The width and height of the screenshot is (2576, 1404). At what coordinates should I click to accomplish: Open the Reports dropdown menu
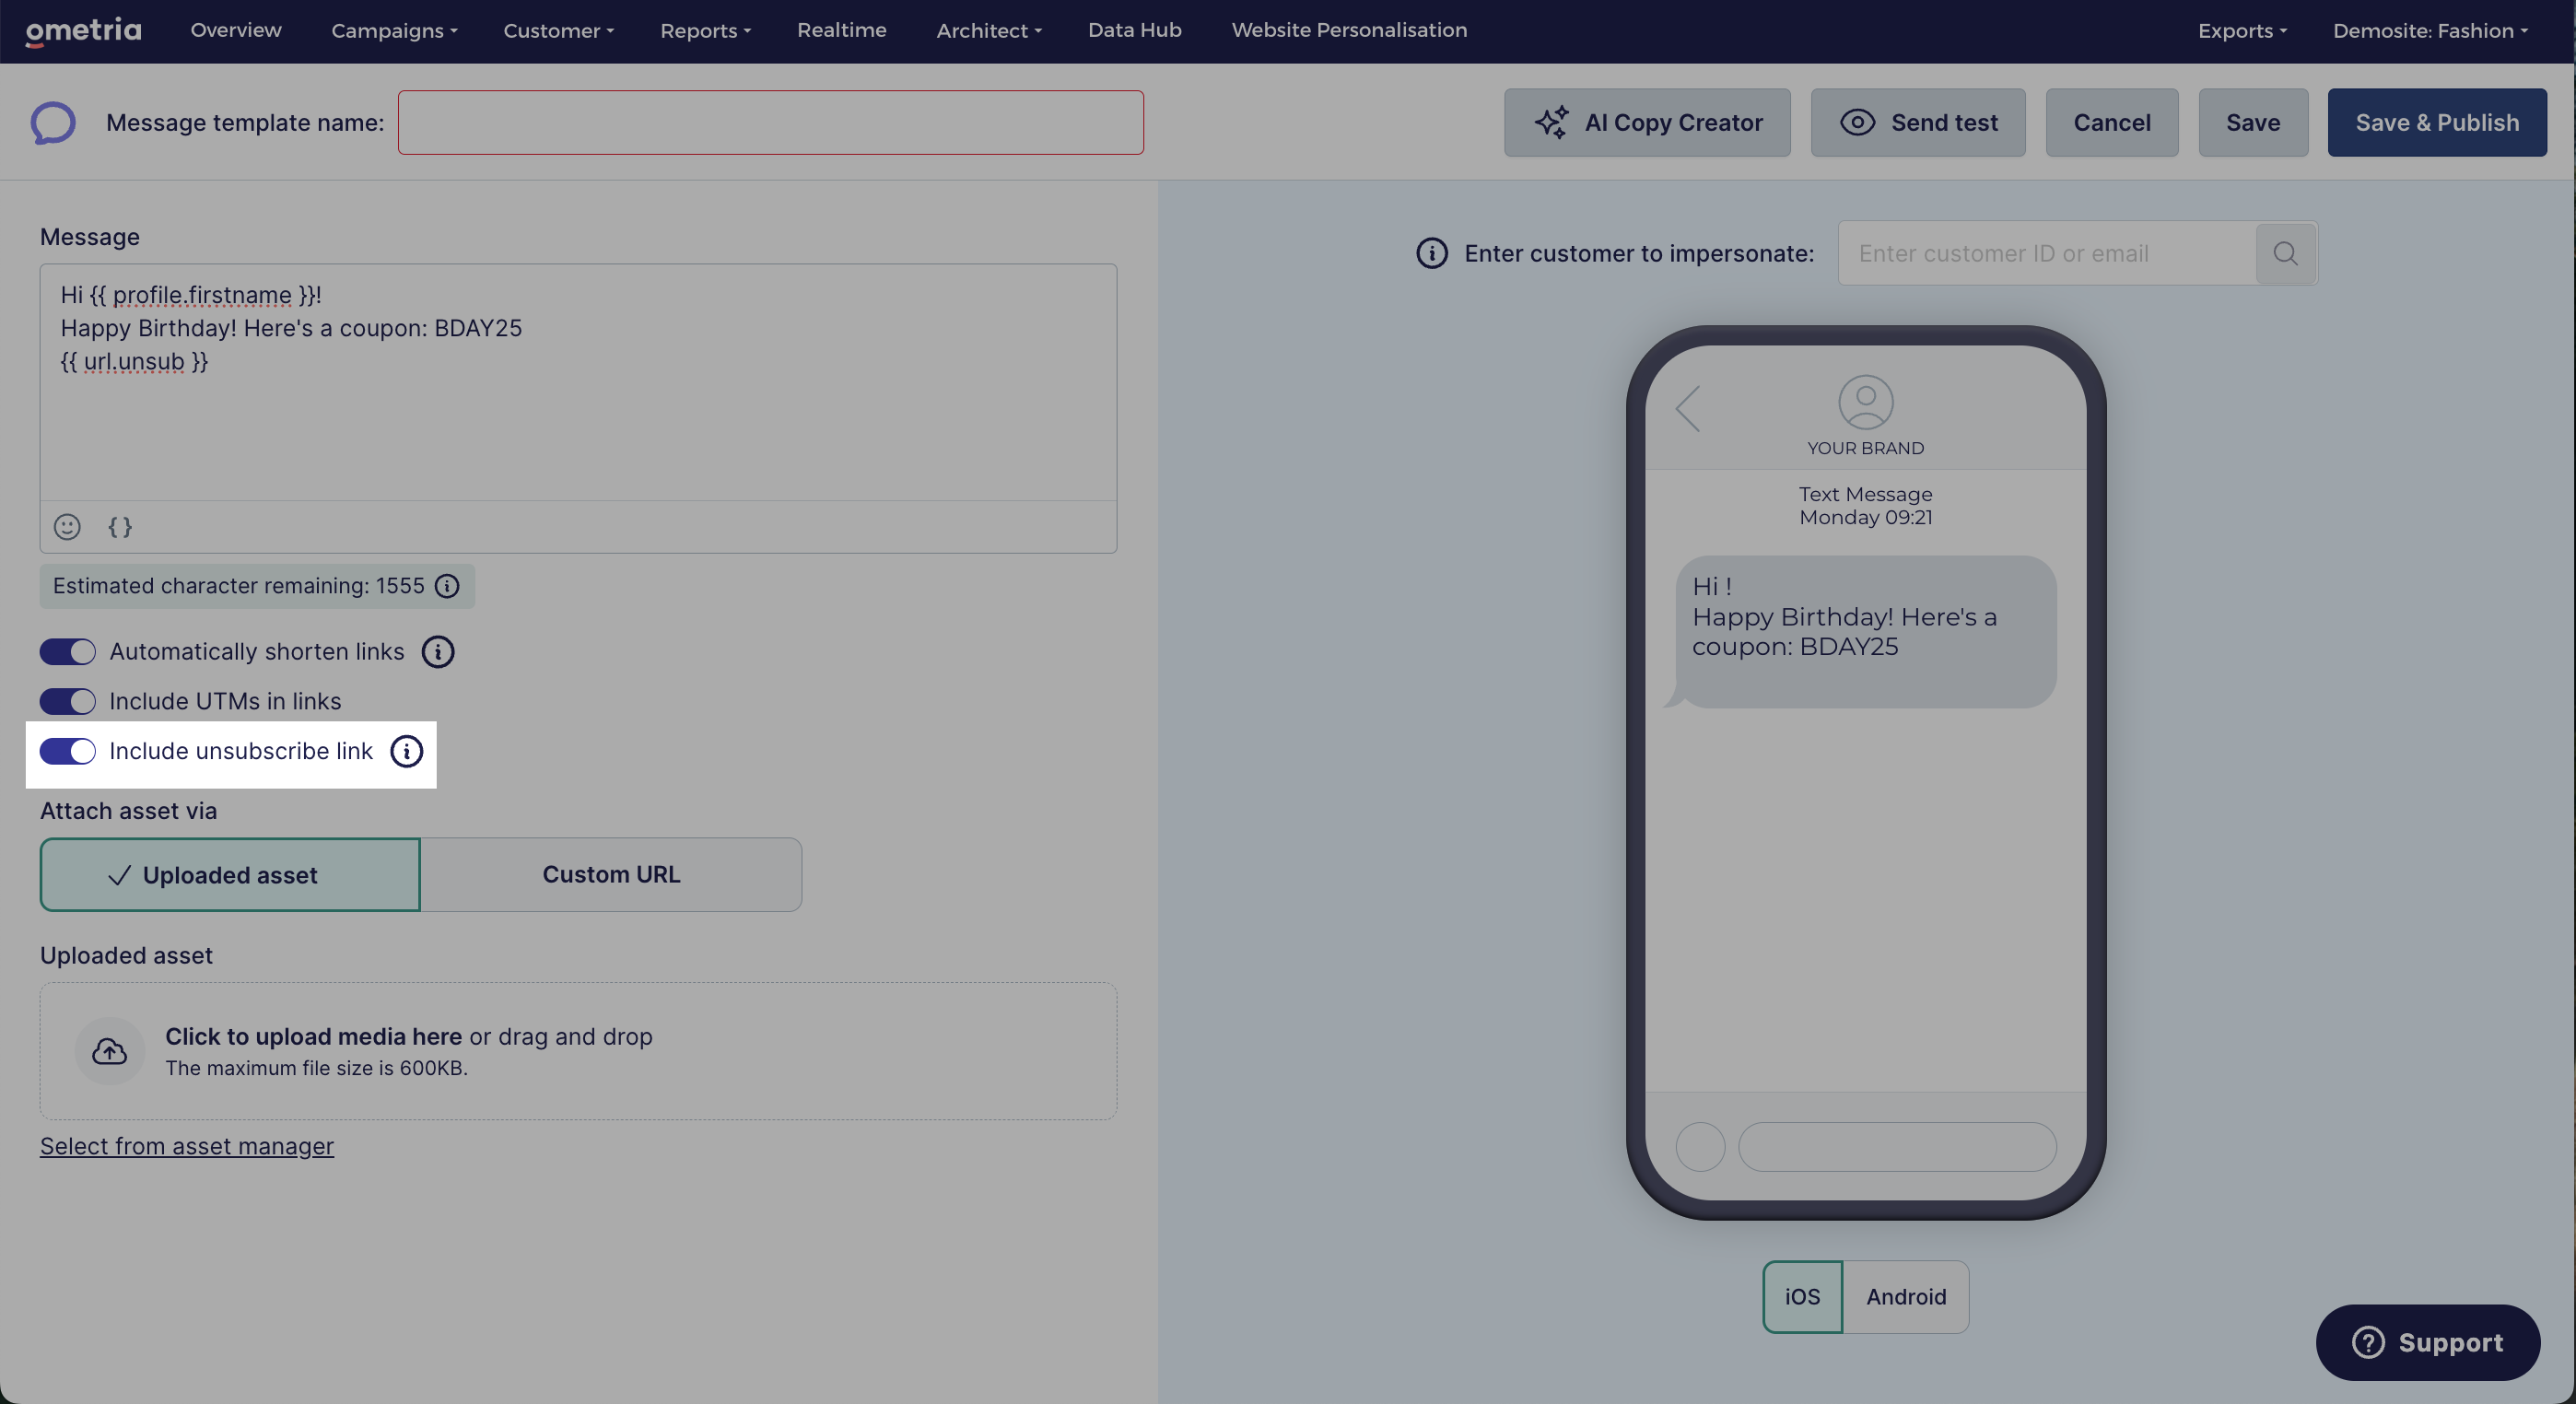tap(705, 31)
